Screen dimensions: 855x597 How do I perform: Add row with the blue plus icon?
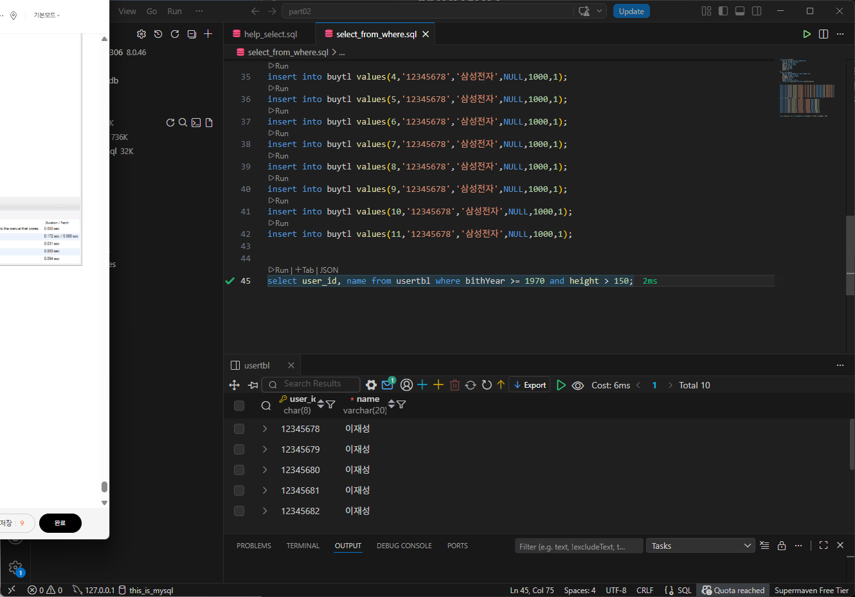422,385
